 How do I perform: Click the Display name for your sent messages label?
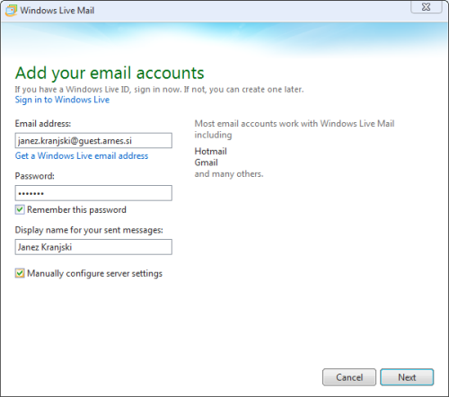pos(89,230)
